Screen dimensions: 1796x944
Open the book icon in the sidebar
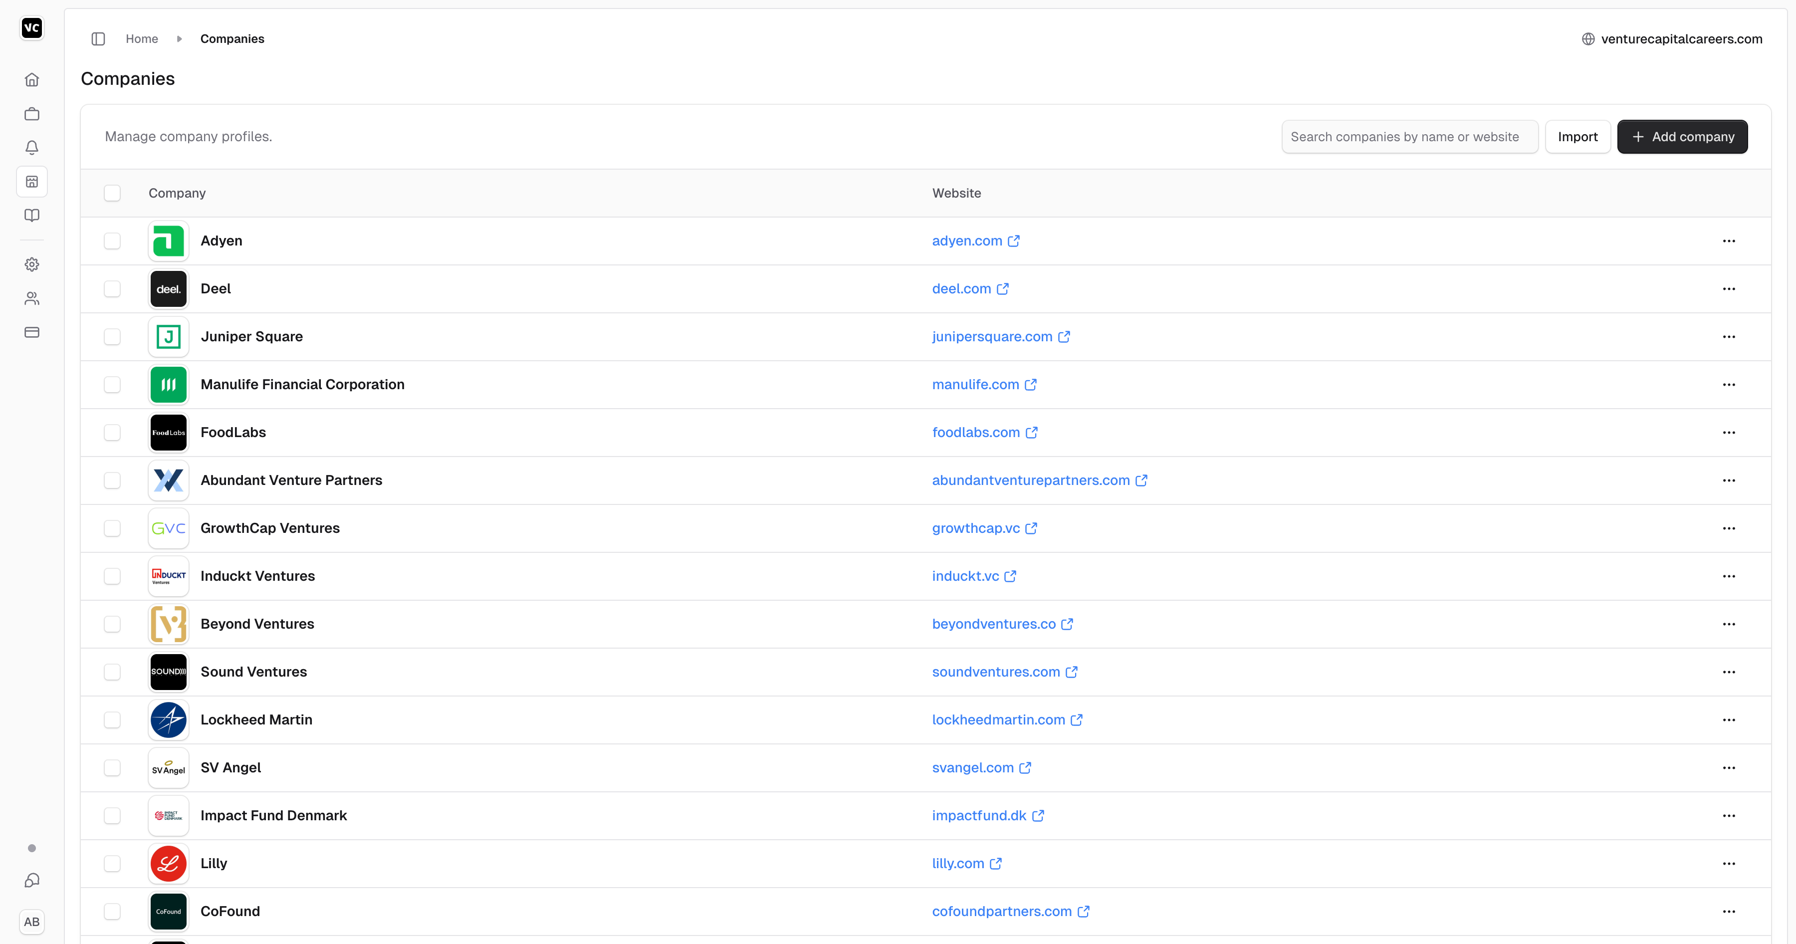[x=31, y=216]
